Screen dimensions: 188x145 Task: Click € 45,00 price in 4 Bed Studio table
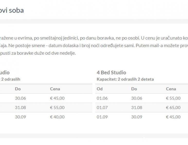173,117
